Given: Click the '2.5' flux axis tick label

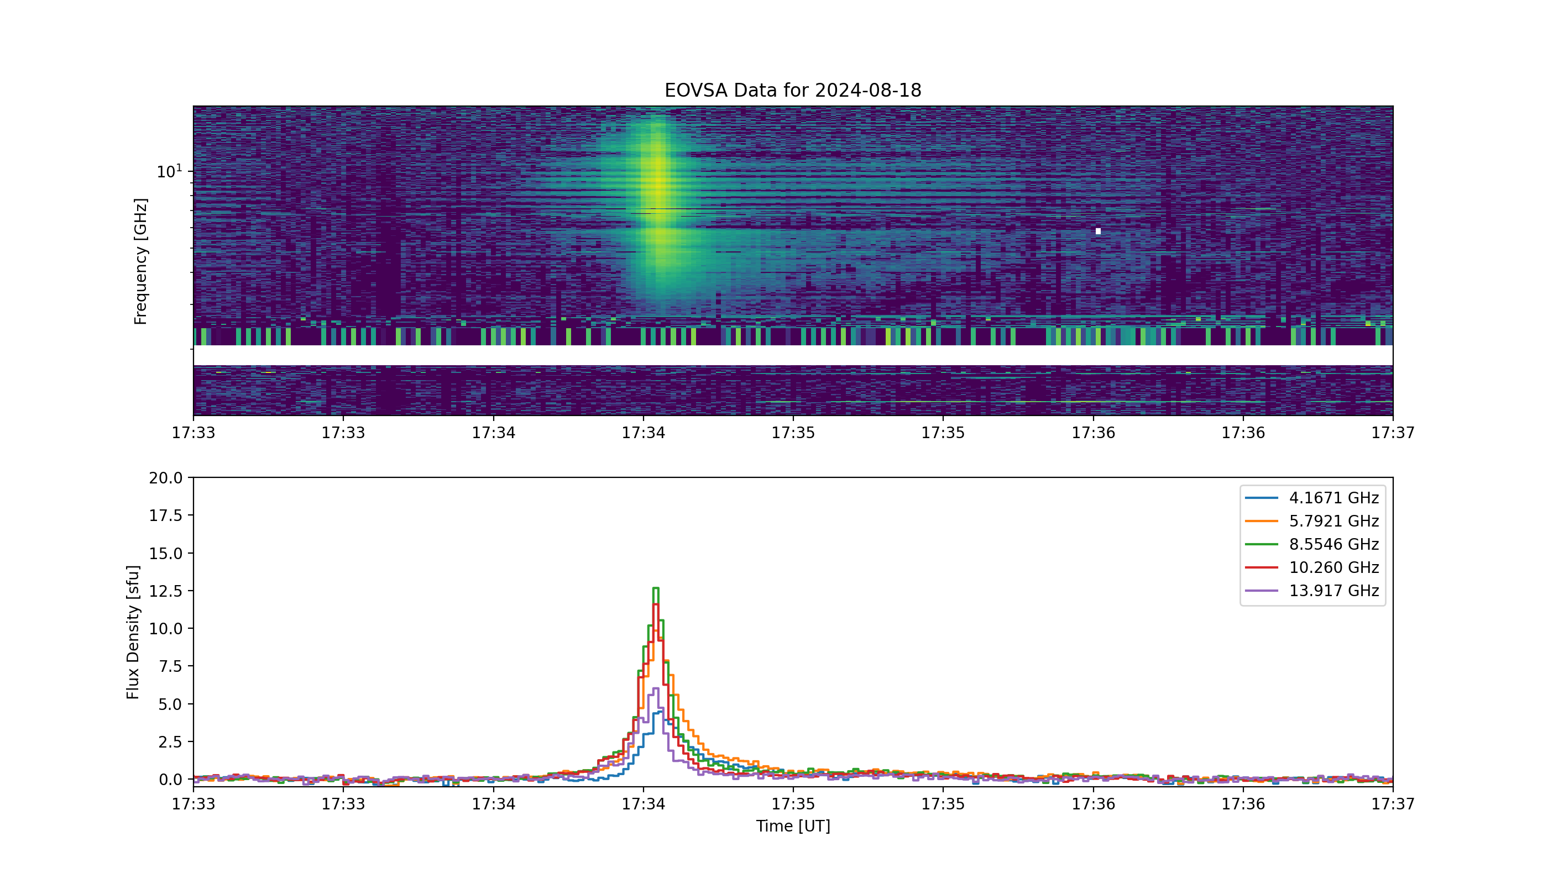Looking at the screenshot, I should (x=170, y=742).
